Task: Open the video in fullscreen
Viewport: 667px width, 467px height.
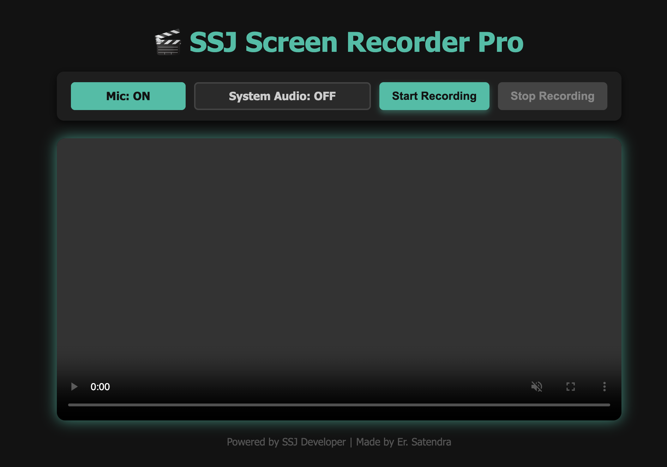Action: pyautogui.click(x=571, y=387)
